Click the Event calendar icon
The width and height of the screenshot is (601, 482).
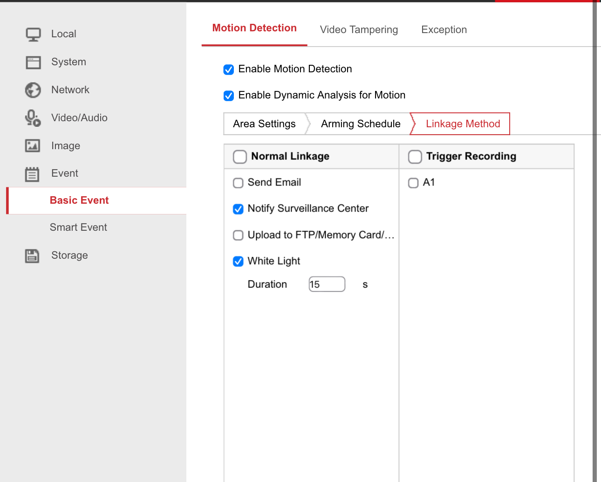click(32, 174)
